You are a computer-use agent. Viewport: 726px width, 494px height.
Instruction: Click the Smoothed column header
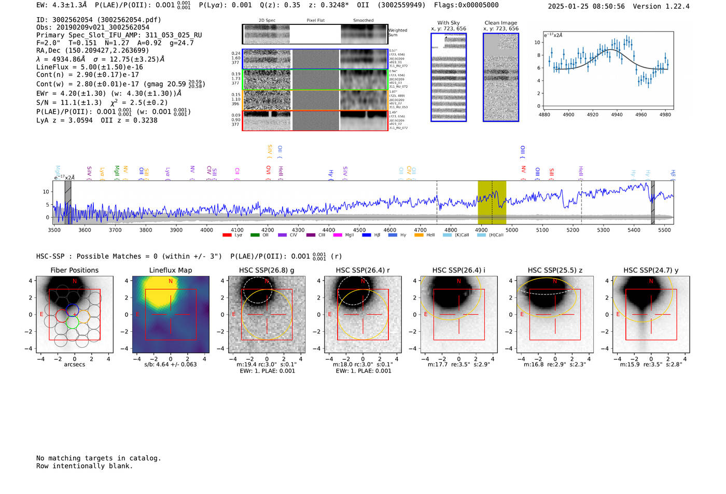click(x=363, y=21)
